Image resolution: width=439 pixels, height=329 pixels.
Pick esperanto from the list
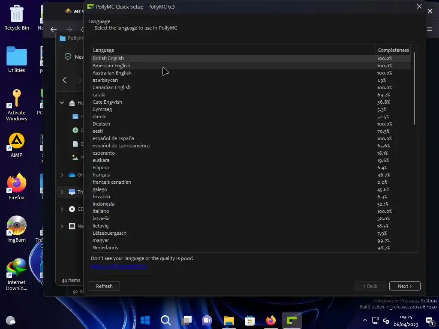tap(251, 153)
